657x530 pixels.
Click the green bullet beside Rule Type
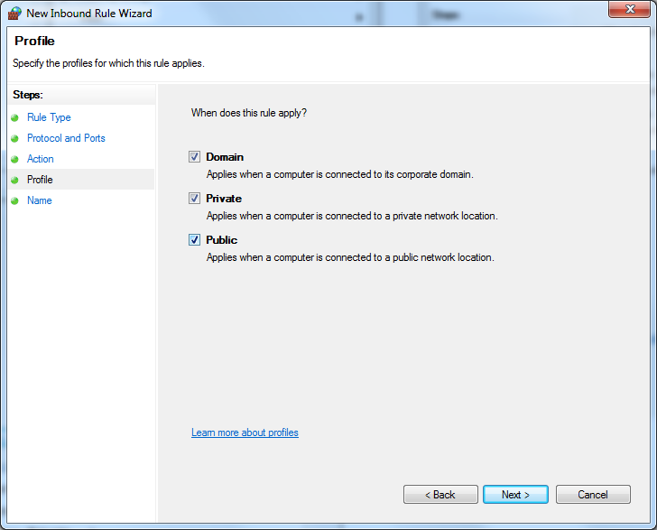pyautogui.click(x=14, y=118)
